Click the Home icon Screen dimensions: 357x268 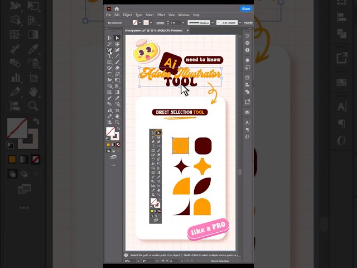tap(117, 9)
